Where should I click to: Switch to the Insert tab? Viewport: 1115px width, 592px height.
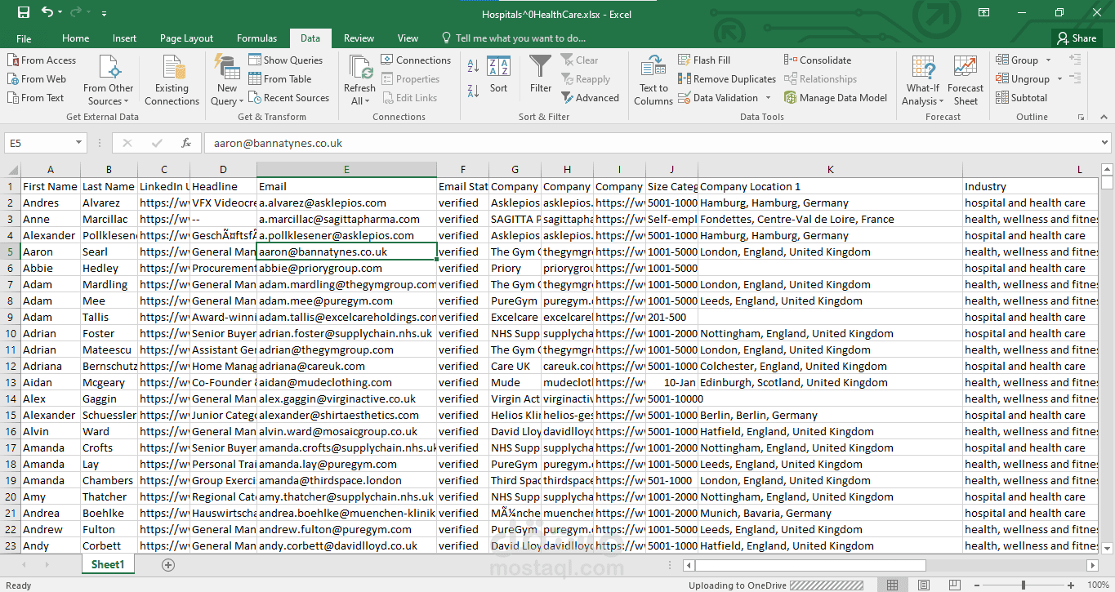(125, 38)
